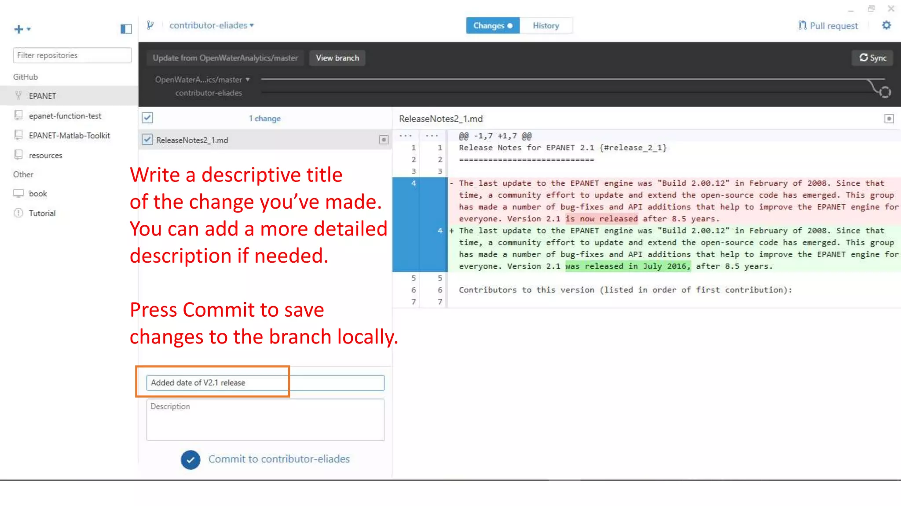This screenshot has width=901, height=506.
Task: Toggle the select all changes checkbox
Action: pos(147,118)
